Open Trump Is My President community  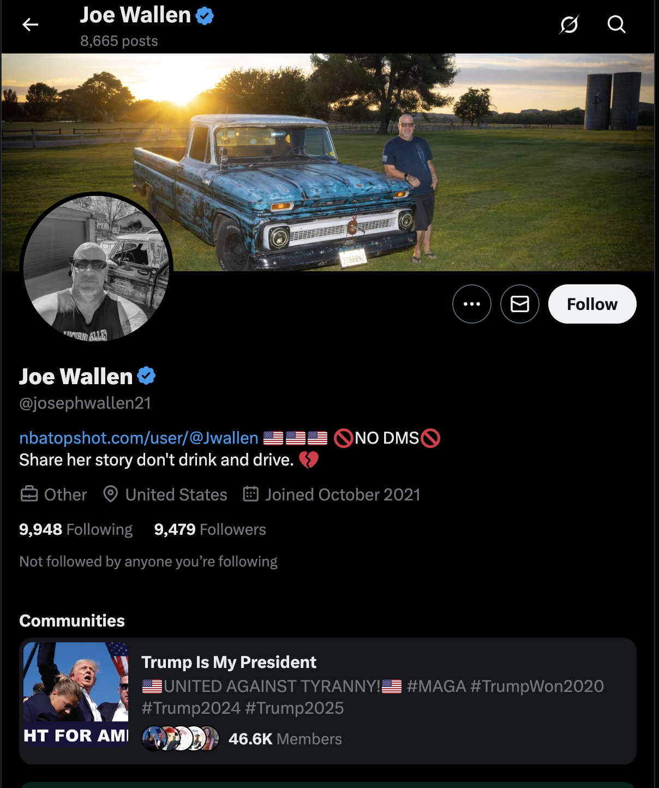coord(229,662)
